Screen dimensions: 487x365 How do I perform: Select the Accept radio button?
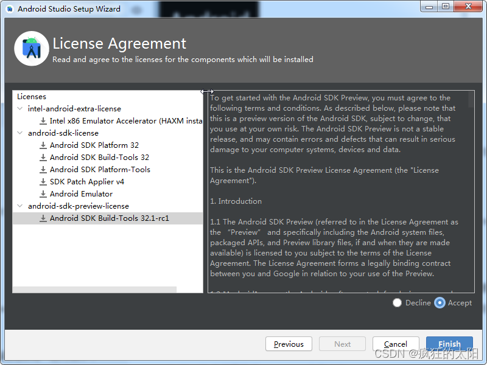(x=440, y=302)
